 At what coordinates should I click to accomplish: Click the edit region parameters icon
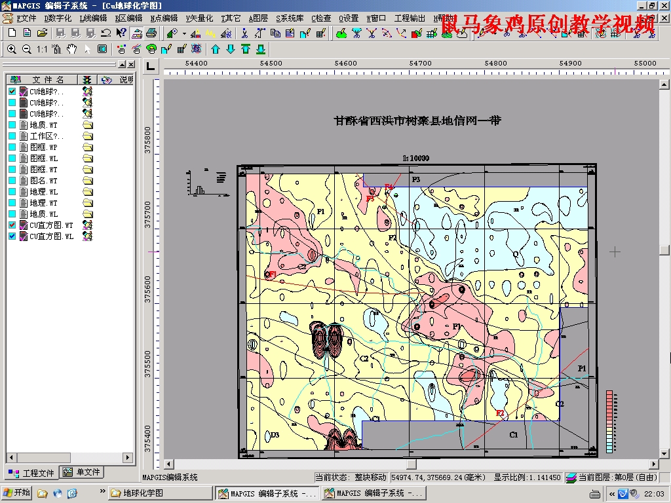point(166,49)
